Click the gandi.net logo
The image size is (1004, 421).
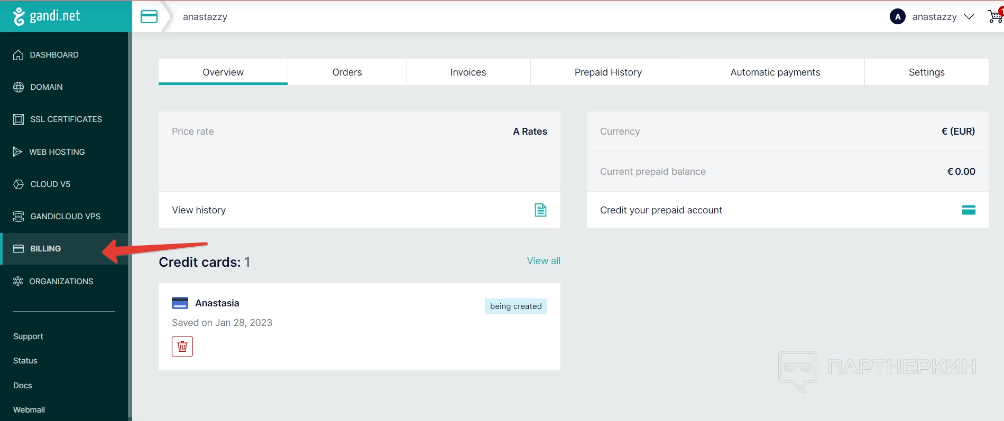[x=47, y=16]
